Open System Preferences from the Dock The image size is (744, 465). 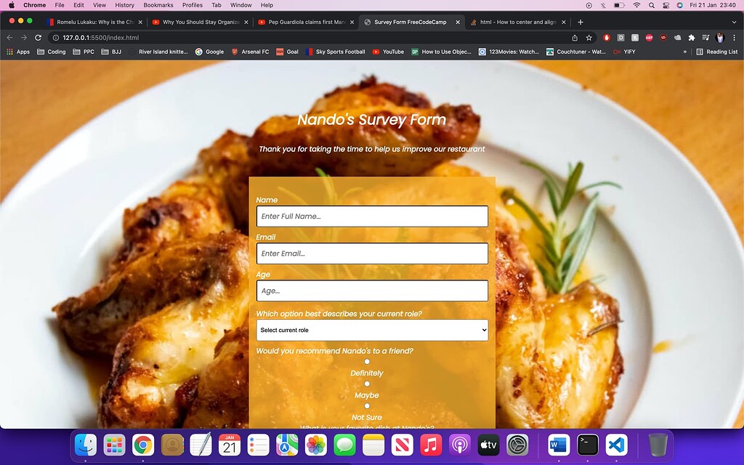[517, 445]
